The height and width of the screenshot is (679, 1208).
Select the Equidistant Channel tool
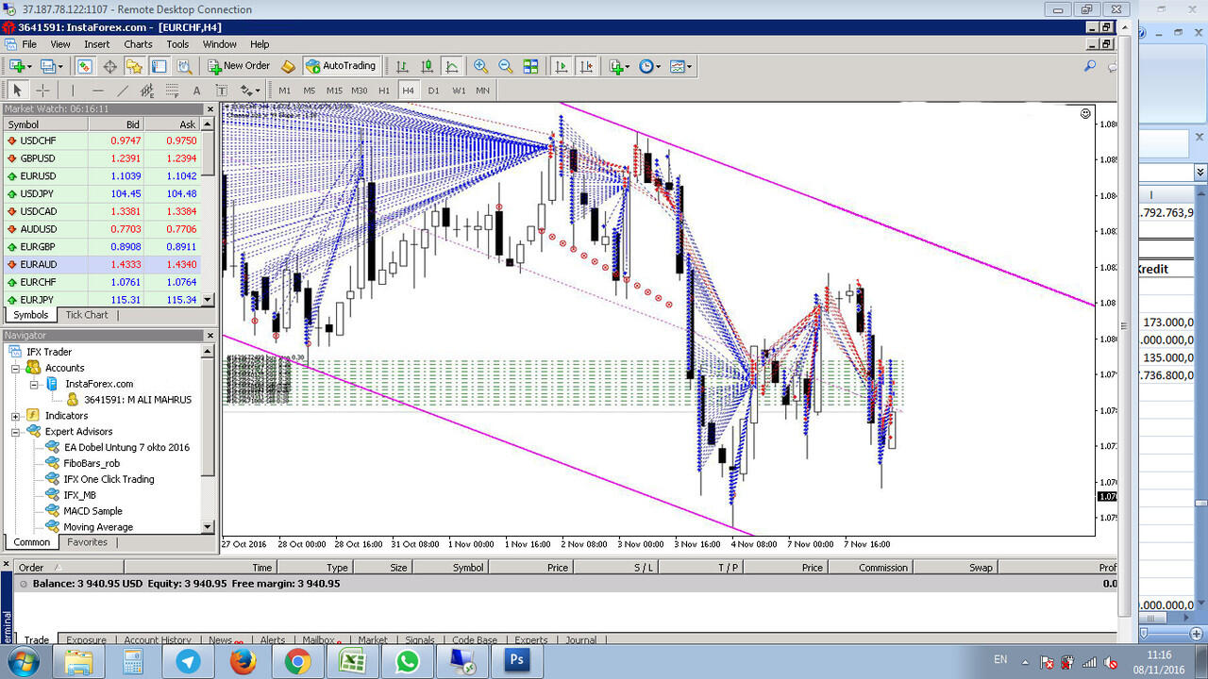tap(147, 91)
